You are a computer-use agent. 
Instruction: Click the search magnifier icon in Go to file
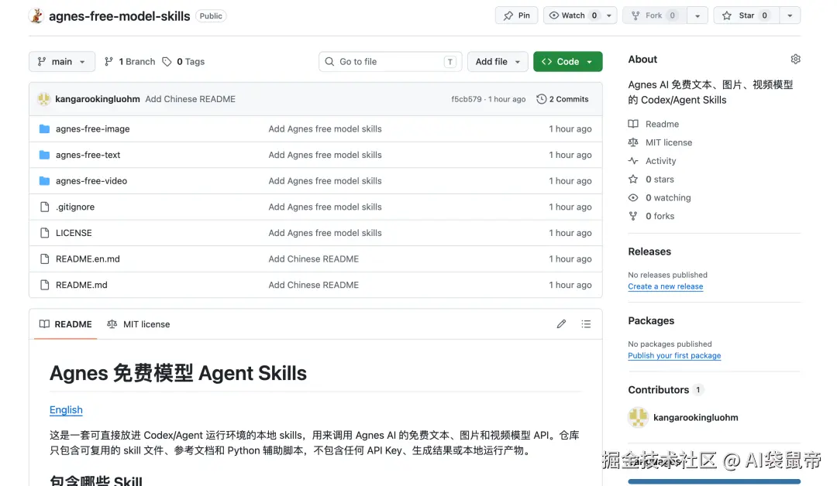(330, 62)
